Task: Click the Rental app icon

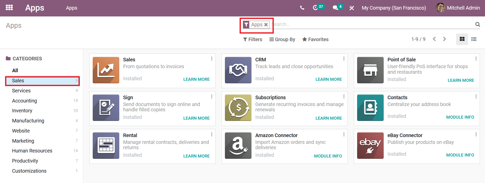Action: [x=106, y=146]
